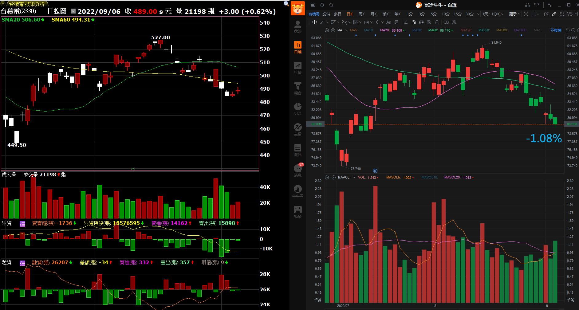Viewport: 579px width, 310px height.
Task: Click the 自選 watchlist sidebar button
Action: pos(298,48)
